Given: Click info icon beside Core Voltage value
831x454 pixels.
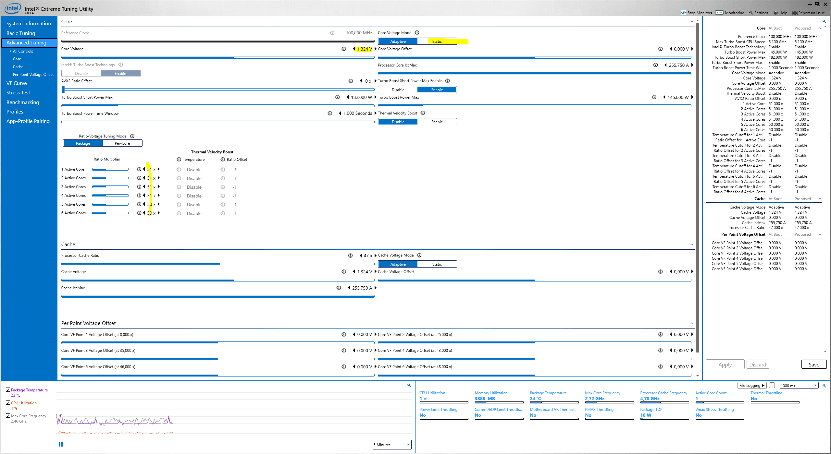Looking at the screenshot, I should coord(344,49).
